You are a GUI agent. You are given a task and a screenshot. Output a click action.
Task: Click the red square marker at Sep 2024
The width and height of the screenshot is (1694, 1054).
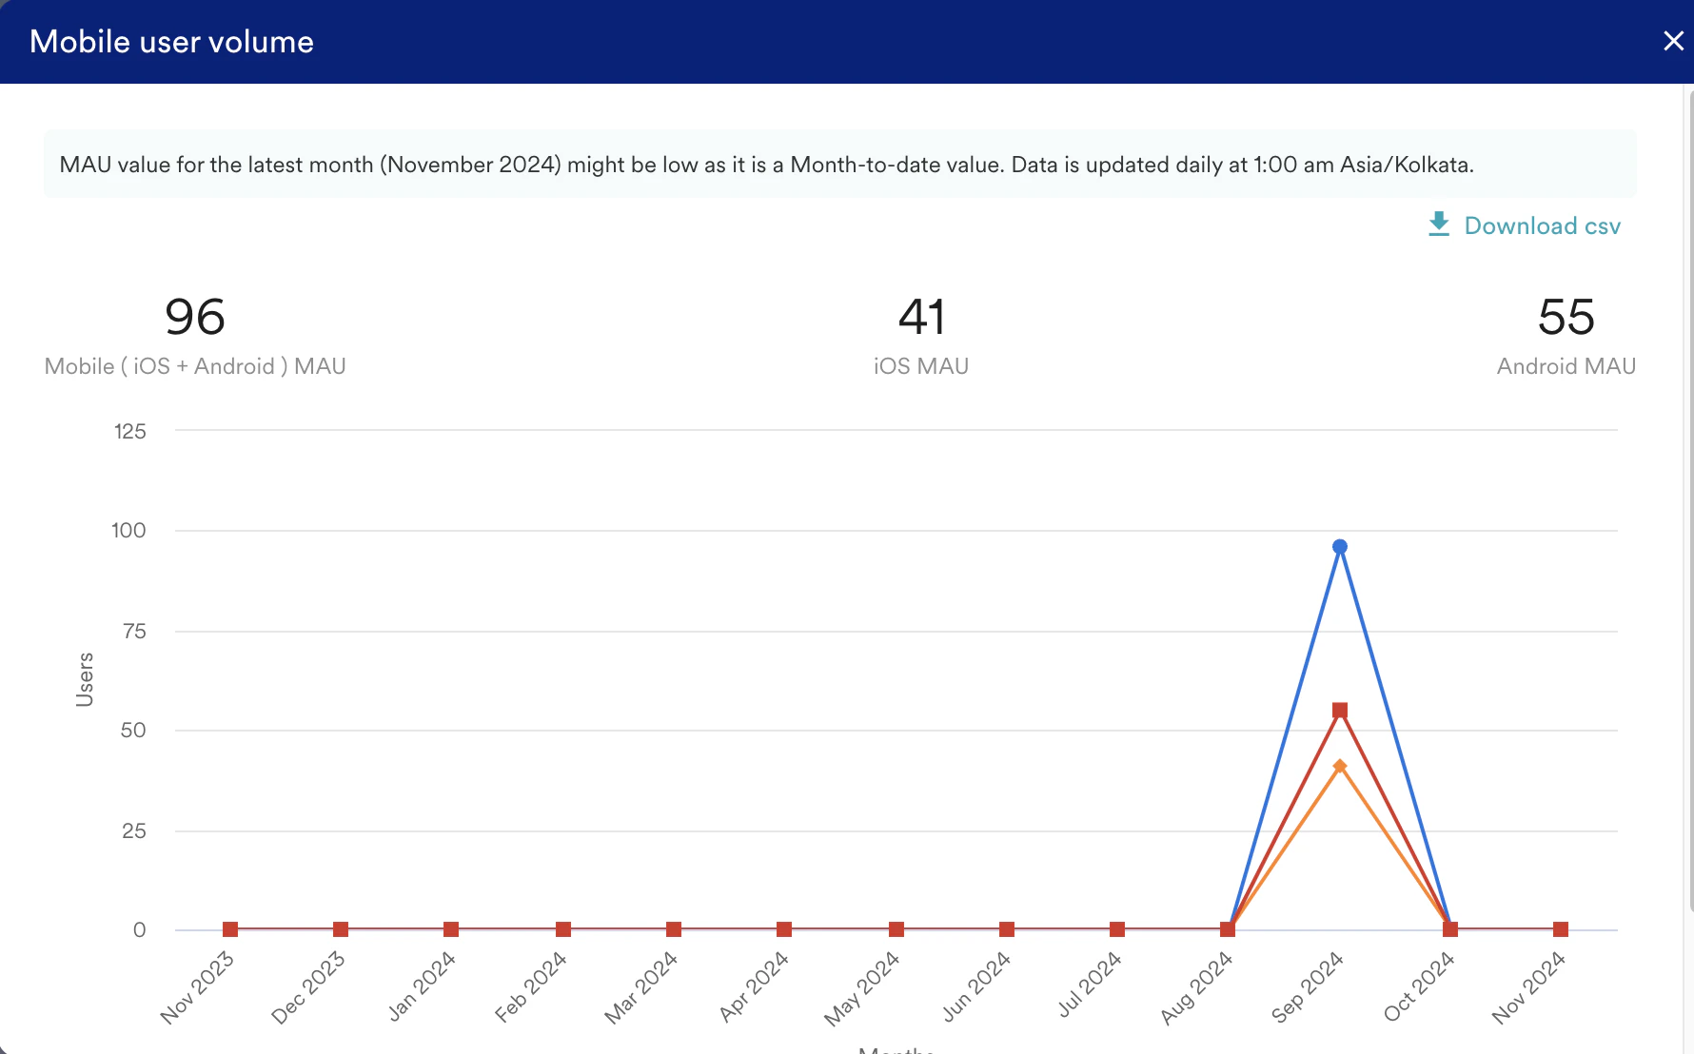pos(1340,710)
